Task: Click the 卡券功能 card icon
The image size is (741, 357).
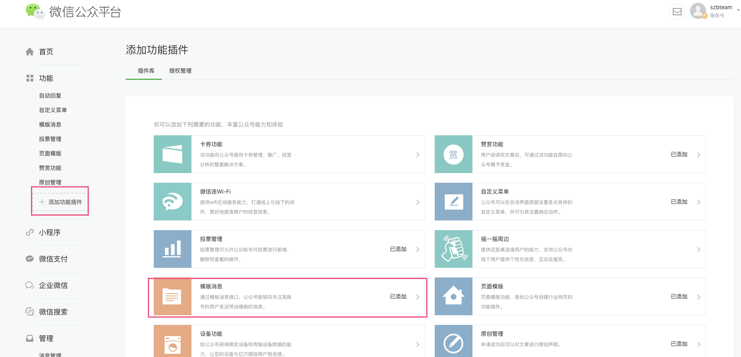Action: (x=173, y=154)
